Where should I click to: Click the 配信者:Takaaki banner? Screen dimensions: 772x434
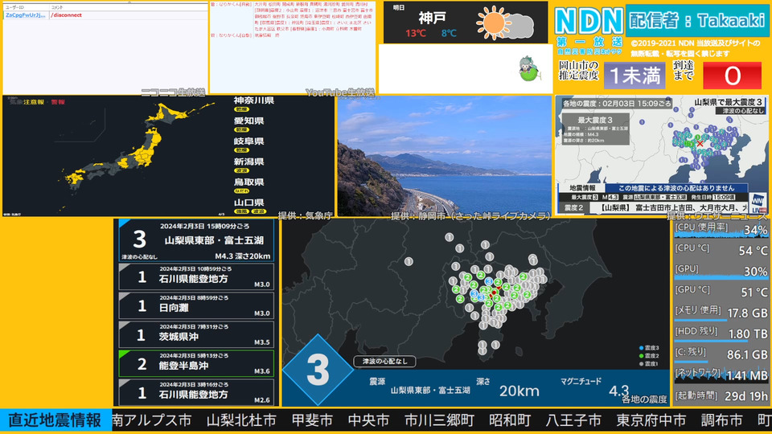click(x=698, y=21)
